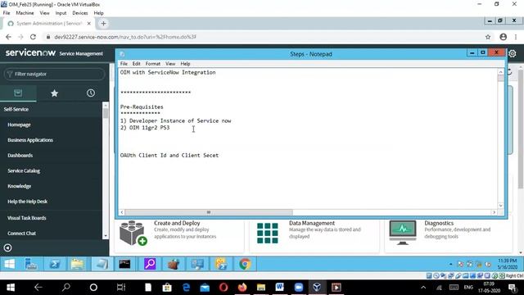Click the browser address bar URL

[125, 37]
